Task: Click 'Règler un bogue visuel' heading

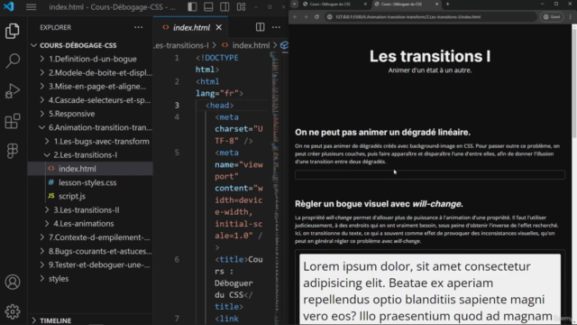Action: click(379, 204)
